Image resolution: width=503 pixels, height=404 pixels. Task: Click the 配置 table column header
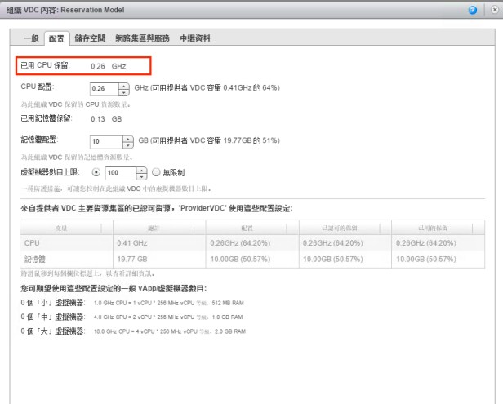coord(252,228)
